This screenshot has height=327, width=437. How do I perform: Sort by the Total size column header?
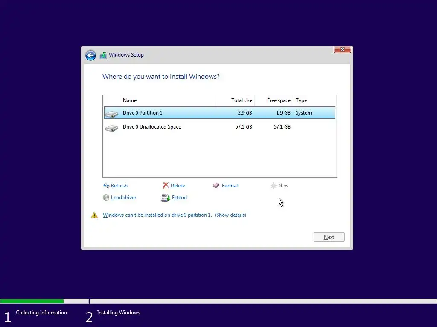(235, 100)
